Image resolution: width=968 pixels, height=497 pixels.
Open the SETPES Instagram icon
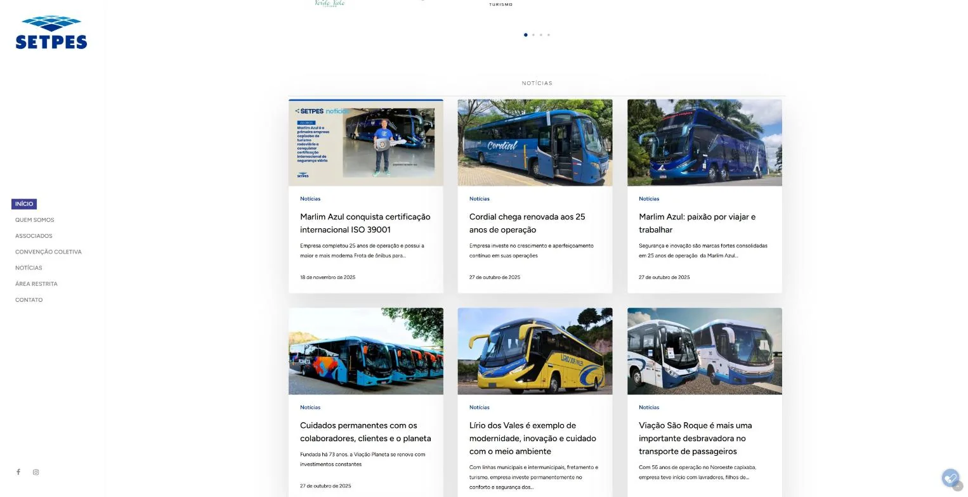(x=36, y=472)
